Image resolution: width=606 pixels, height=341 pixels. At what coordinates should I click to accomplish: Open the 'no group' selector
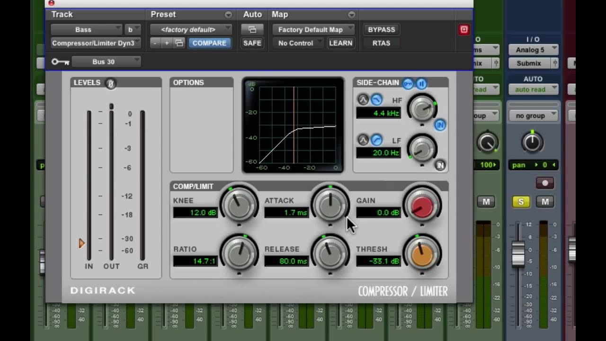[533, 116]
